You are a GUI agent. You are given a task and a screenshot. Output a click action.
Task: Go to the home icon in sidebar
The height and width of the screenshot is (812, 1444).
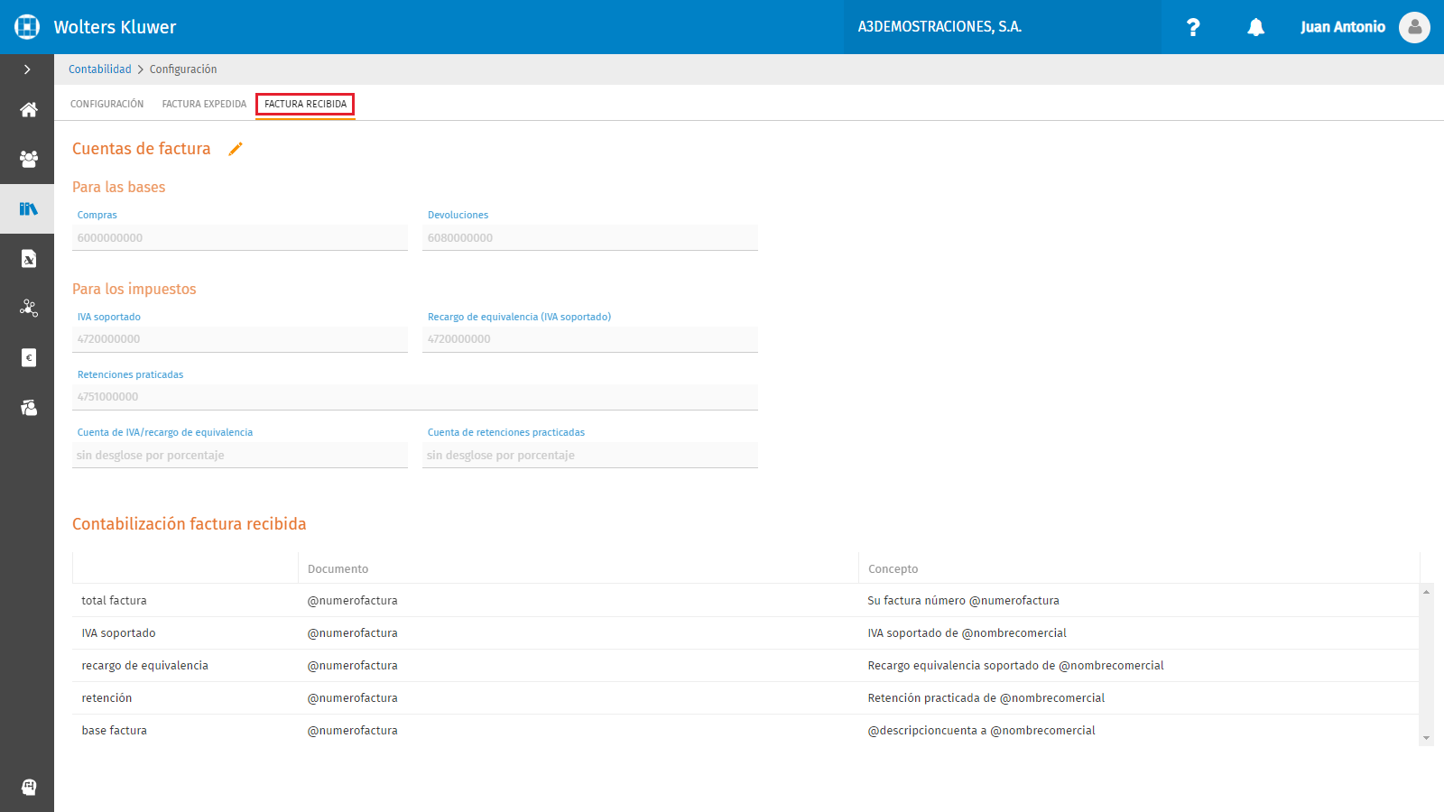coord(29,110)
